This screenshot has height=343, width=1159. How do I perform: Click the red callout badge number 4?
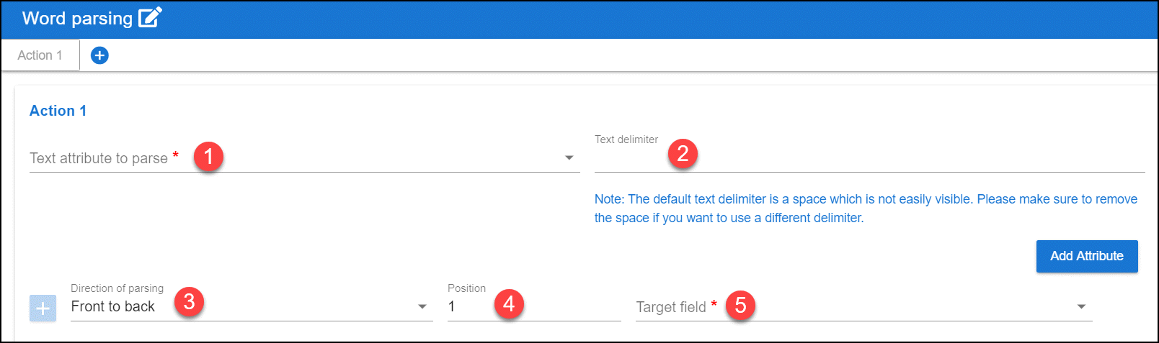[509, 303]
